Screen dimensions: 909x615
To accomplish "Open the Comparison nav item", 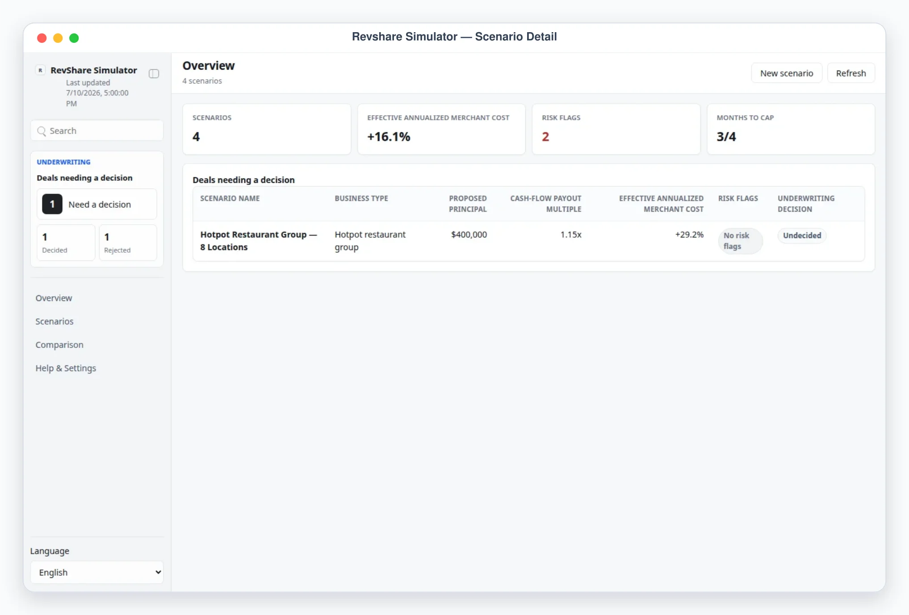I will (x=59, y=344).
